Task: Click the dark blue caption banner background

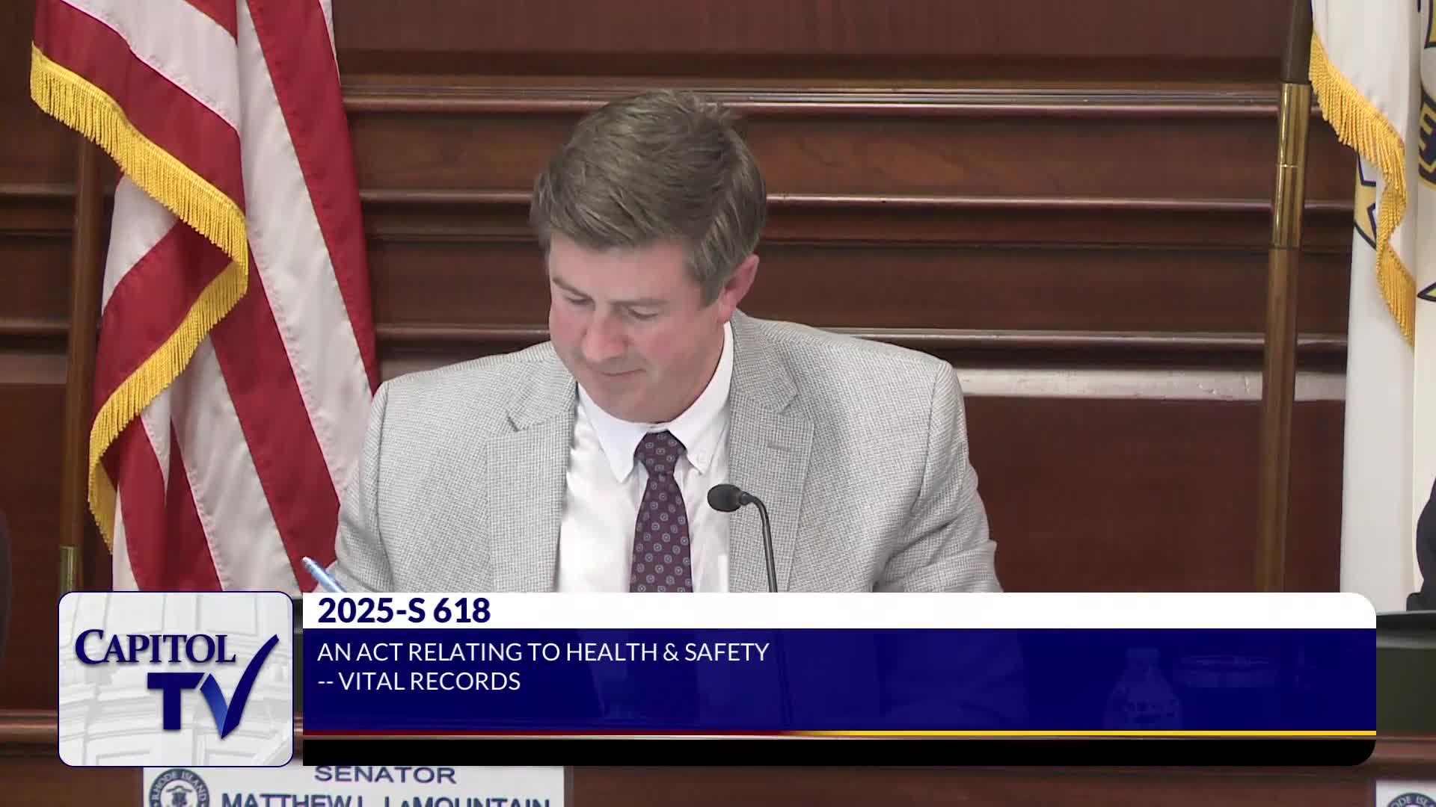Action: (972, 680)
